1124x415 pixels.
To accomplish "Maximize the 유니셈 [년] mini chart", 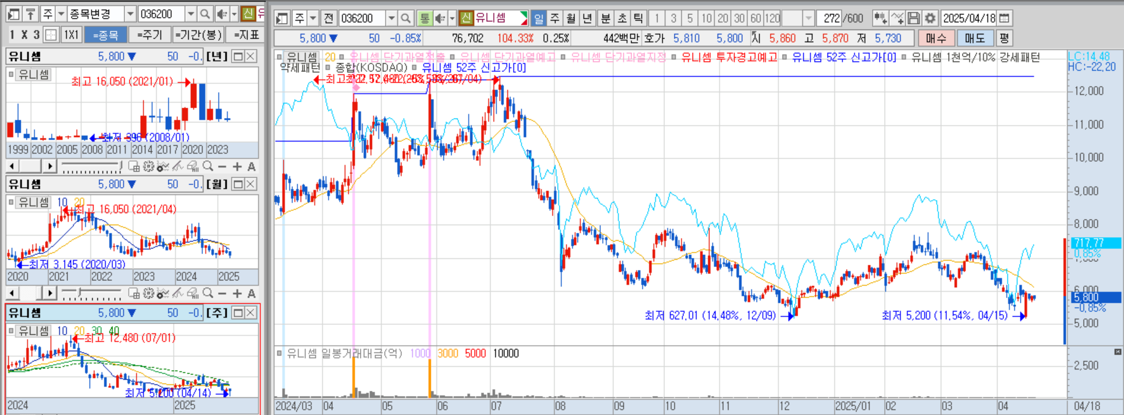I will point(238,56).
